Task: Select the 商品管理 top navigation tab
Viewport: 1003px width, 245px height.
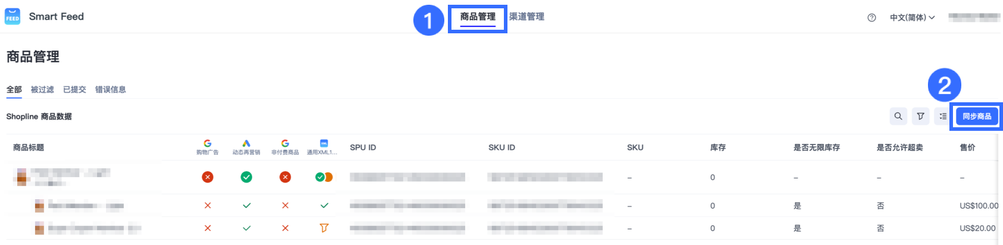Action: tap(478, 17)
